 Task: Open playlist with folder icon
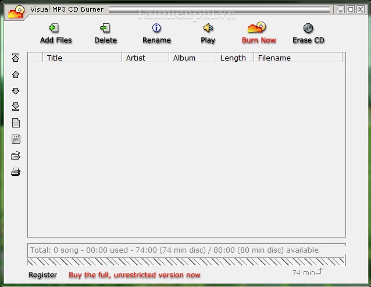pyautogui.click(x=16, y=155)
